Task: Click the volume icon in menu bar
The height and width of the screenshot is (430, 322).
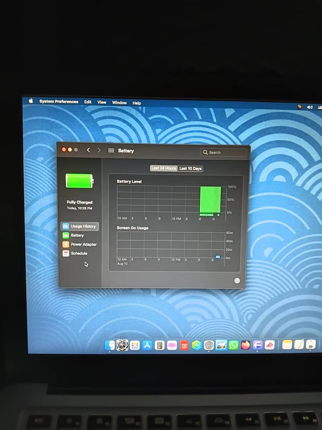Action: [310, 107]
